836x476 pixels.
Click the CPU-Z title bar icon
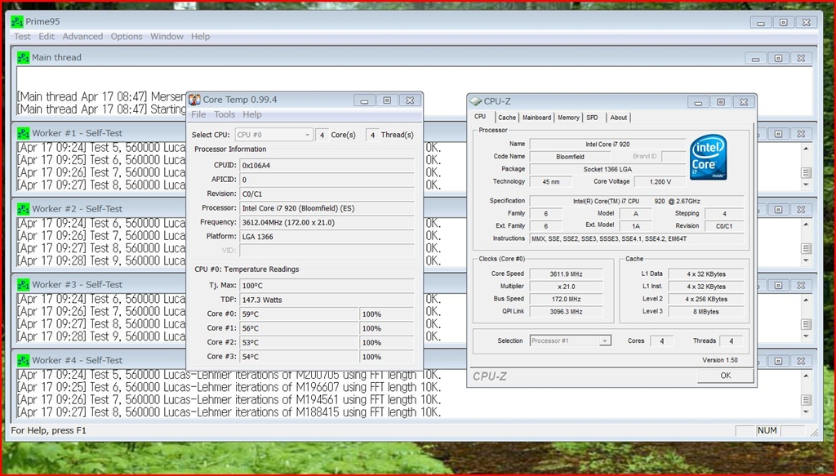pos(475,101)
